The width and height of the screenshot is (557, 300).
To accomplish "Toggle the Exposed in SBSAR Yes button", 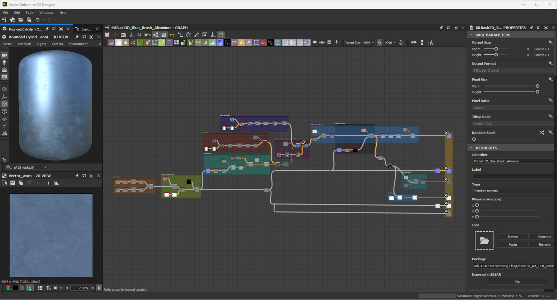I will [517, 282].
